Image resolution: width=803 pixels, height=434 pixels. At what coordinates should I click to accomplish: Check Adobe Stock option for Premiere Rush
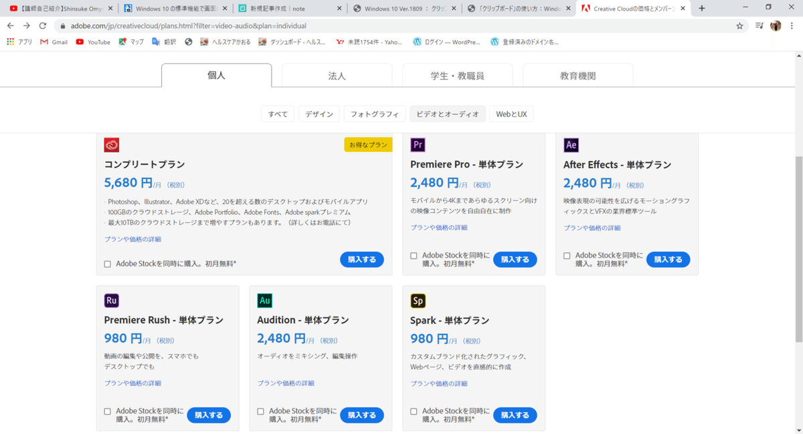[108, 411]
